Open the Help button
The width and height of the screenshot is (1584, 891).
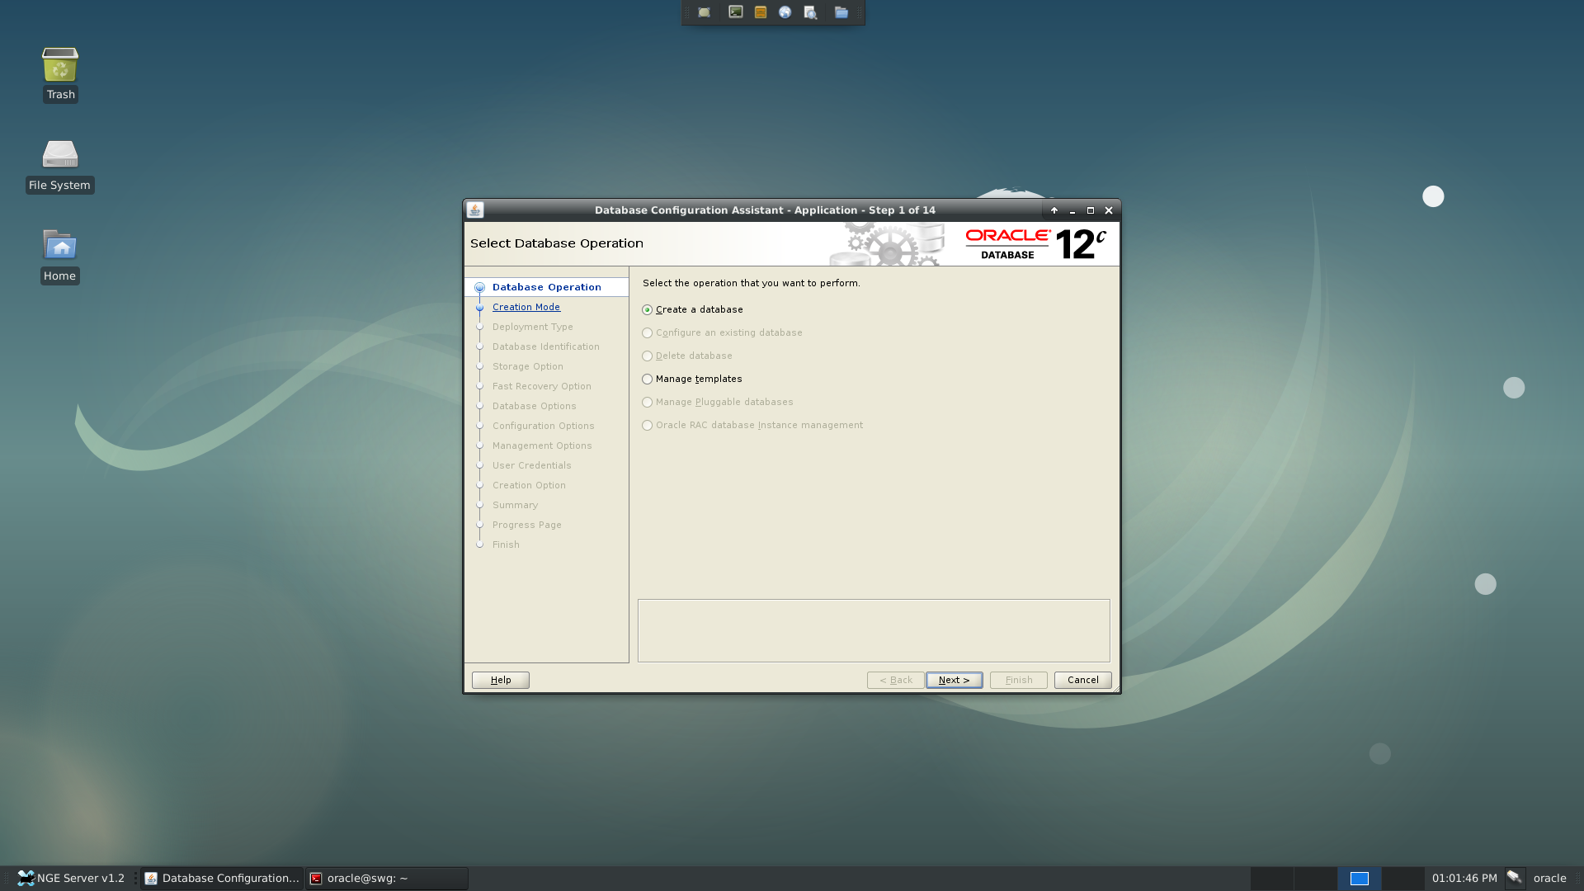point(500,680)
